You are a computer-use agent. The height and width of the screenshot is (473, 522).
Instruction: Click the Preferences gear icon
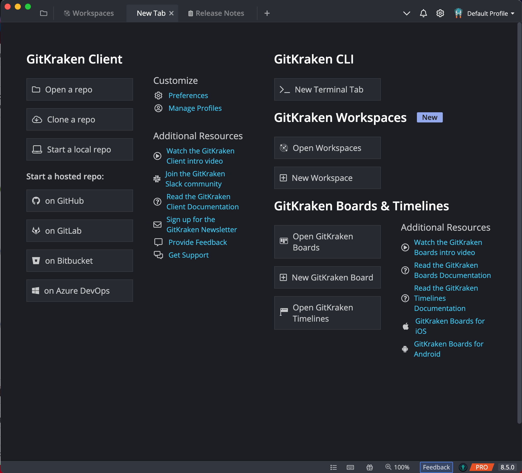158,96
